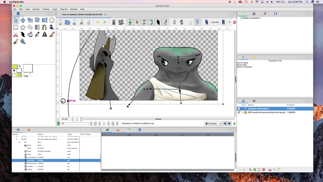
Task: Select the Transform tool in toolbox
Action: (x=16, y=20)
